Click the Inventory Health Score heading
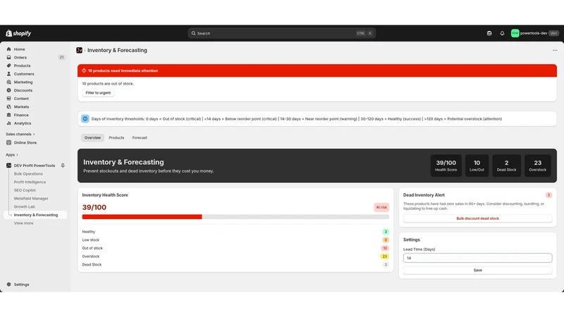This screenshot has width=564, height=317. point(105,195)
